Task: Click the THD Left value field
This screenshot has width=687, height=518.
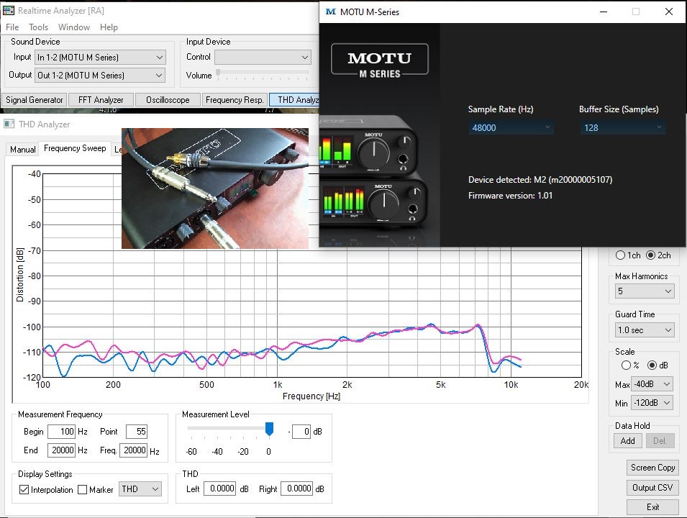Action: pos(219,489)
